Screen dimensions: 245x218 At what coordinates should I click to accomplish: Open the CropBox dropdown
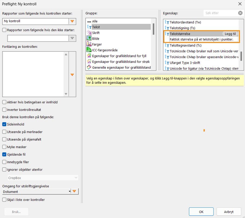(43, 178)
